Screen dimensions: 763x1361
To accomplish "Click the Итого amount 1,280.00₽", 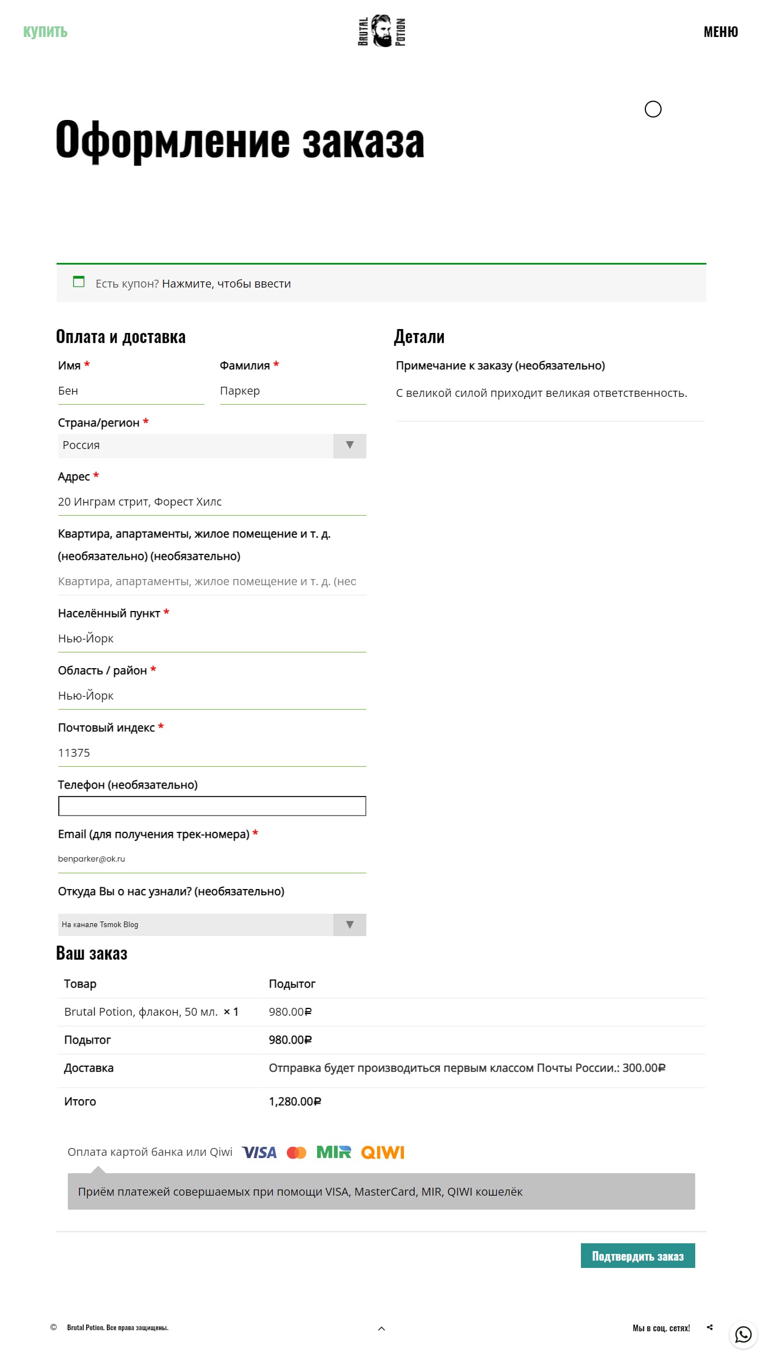I will [295, 1102].
